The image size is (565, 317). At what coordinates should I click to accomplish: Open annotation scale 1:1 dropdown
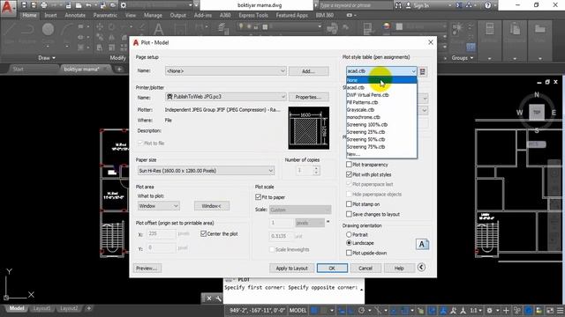coord(476,310)
